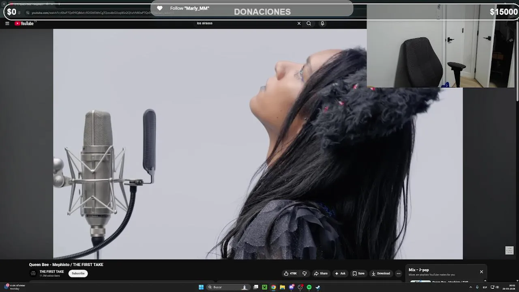Open the weather widget showing snow

click(14, 287)
